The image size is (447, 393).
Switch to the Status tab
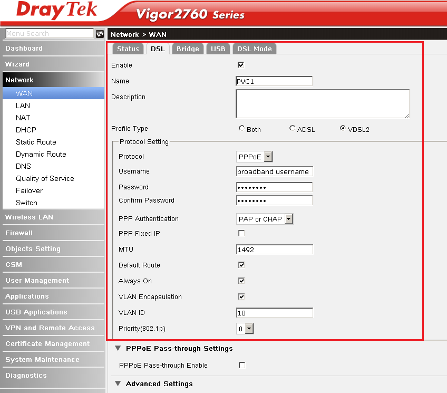128,49
